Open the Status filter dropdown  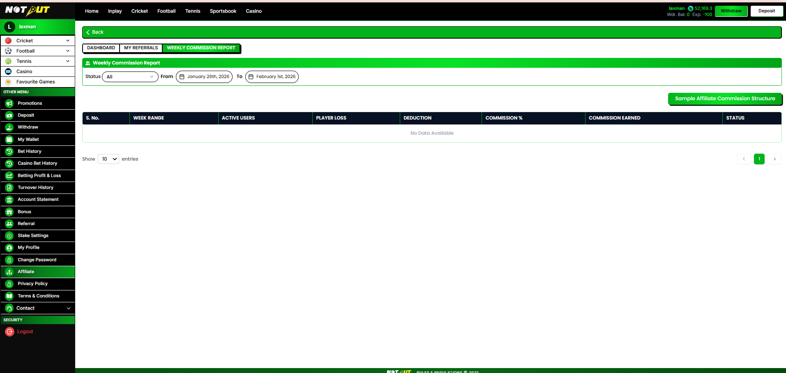[130, 77]
